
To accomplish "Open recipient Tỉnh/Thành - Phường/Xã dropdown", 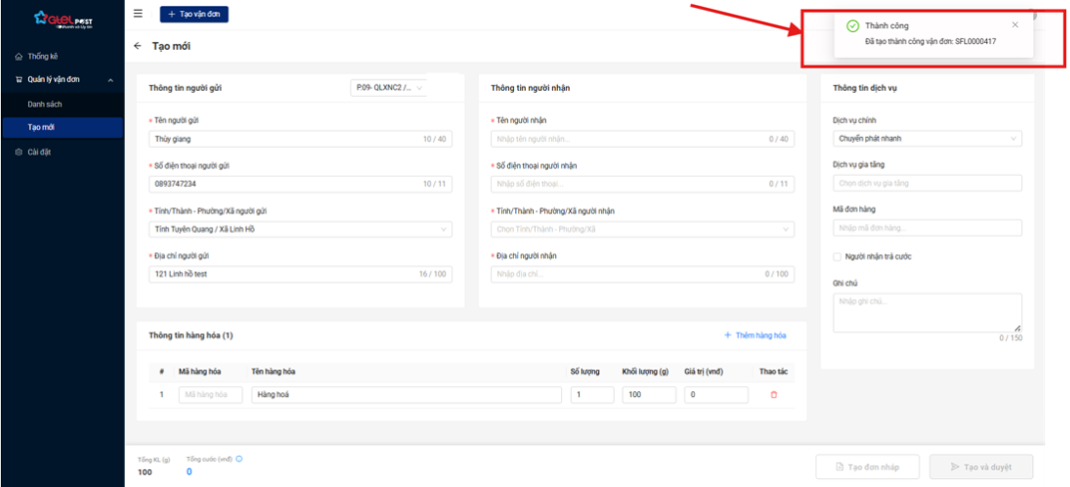I will pos(643,230).
